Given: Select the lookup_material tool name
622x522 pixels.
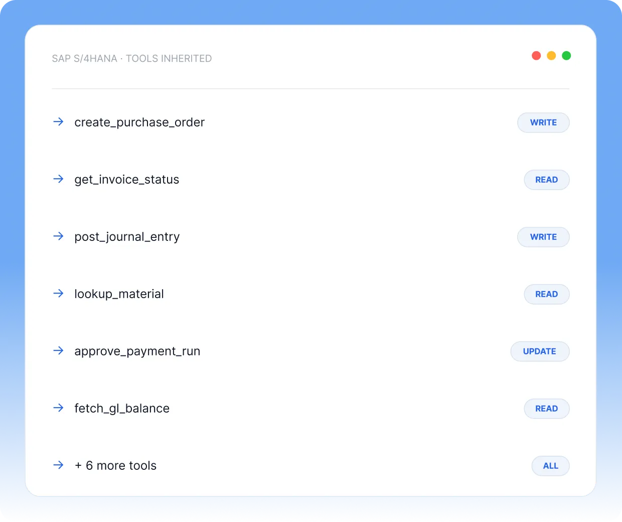Looking at the screenshot, I should click(x=119, y=294).
